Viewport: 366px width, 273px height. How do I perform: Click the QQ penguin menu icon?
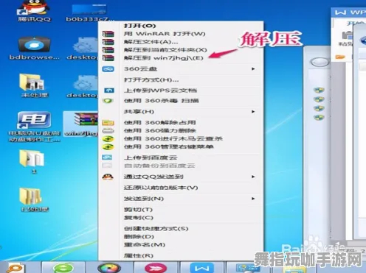pyautogui.click(x=108, y=177)
